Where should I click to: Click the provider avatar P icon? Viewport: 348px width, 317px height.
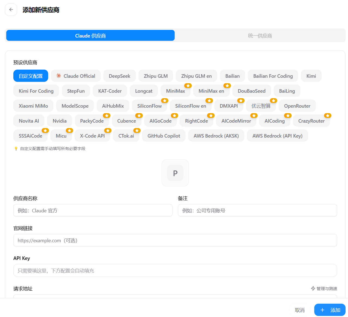[175, 173]
